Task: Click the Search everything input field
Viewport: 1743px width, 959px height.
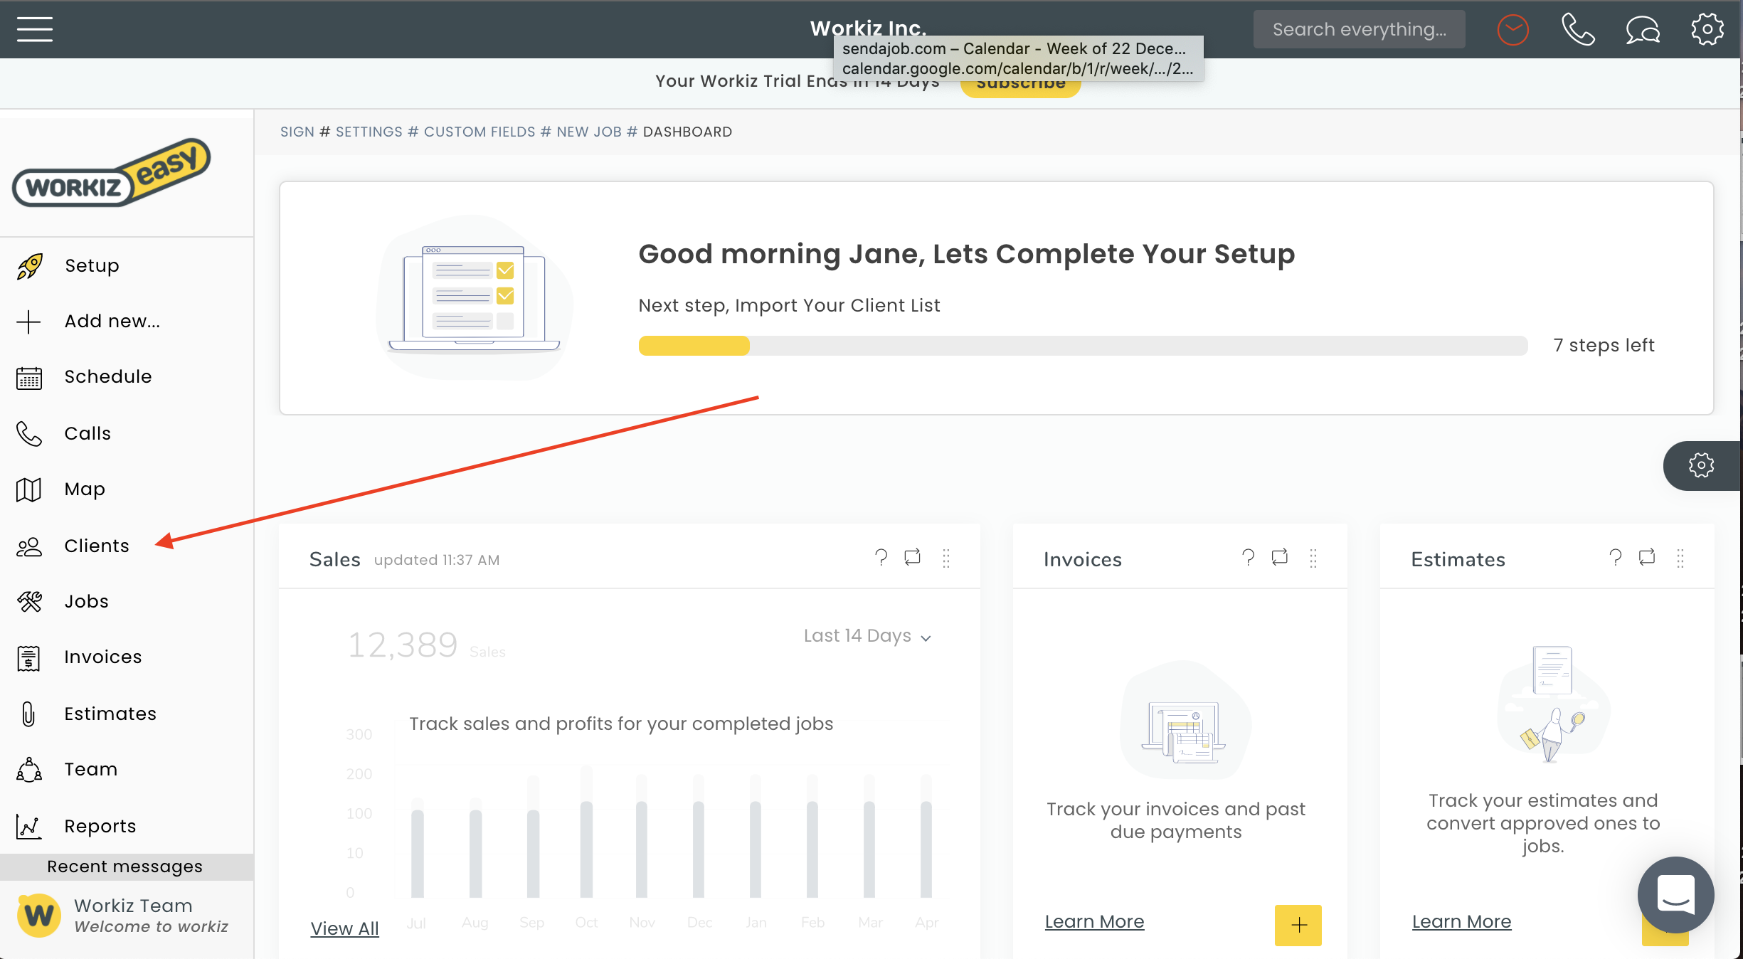Action: [x=1358, y=30]
